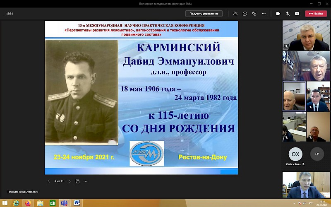Unmute the microphone

pyautogui.click(x=288, y=14)
